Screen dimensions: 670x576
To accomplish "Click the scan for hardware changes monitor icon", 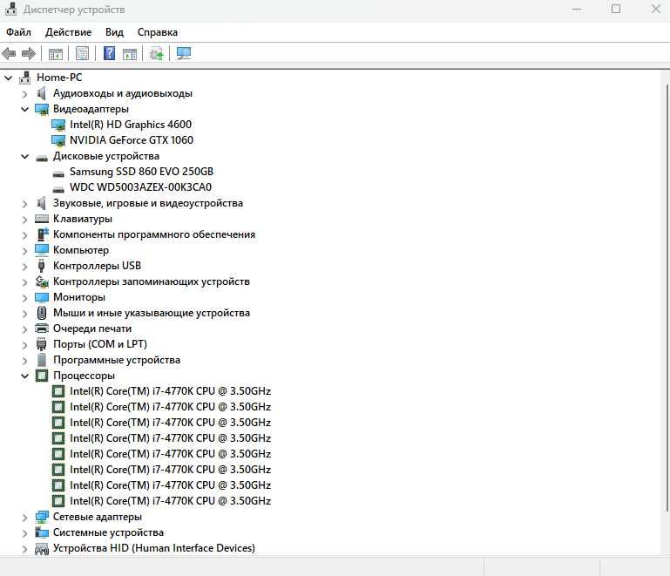I will pos(184,53).
